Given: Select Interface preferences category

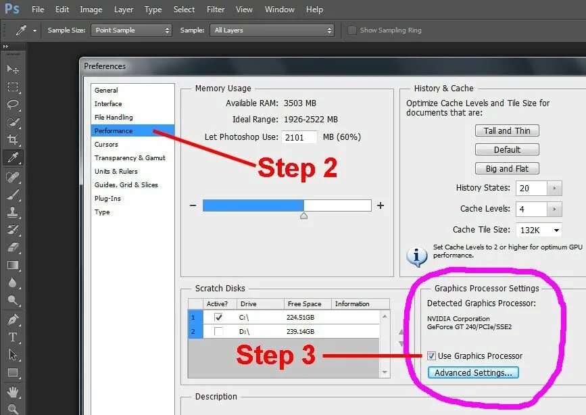Looking at the screenshot, I should pyautogui.click(x=132, y=103).
